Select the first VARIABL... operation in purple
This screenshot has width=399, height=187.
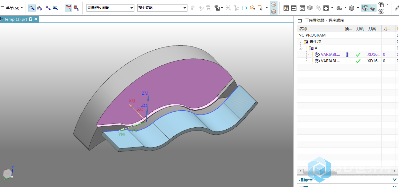[330, 55]
